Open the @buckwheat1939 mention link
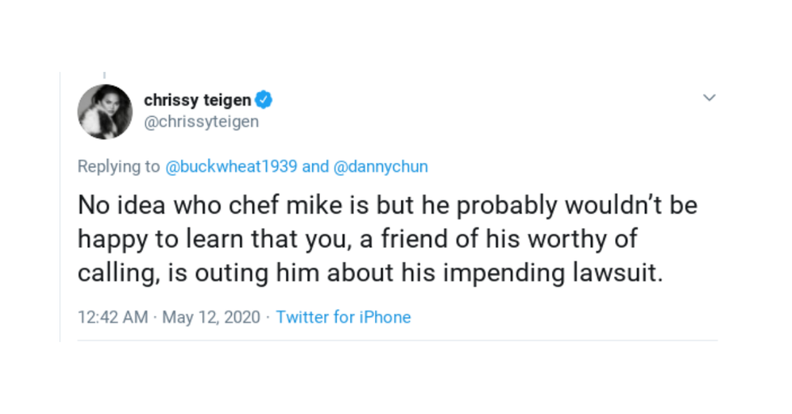This screenshot has width=792, height=414. click(x=231, y=167)
